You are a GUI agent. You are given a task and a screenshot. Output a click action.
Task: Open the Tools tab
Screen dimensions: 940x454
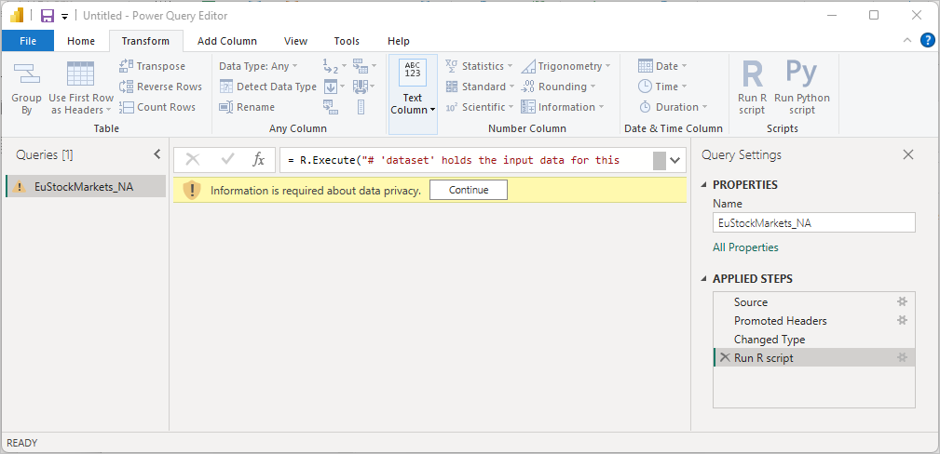[347, 41]
